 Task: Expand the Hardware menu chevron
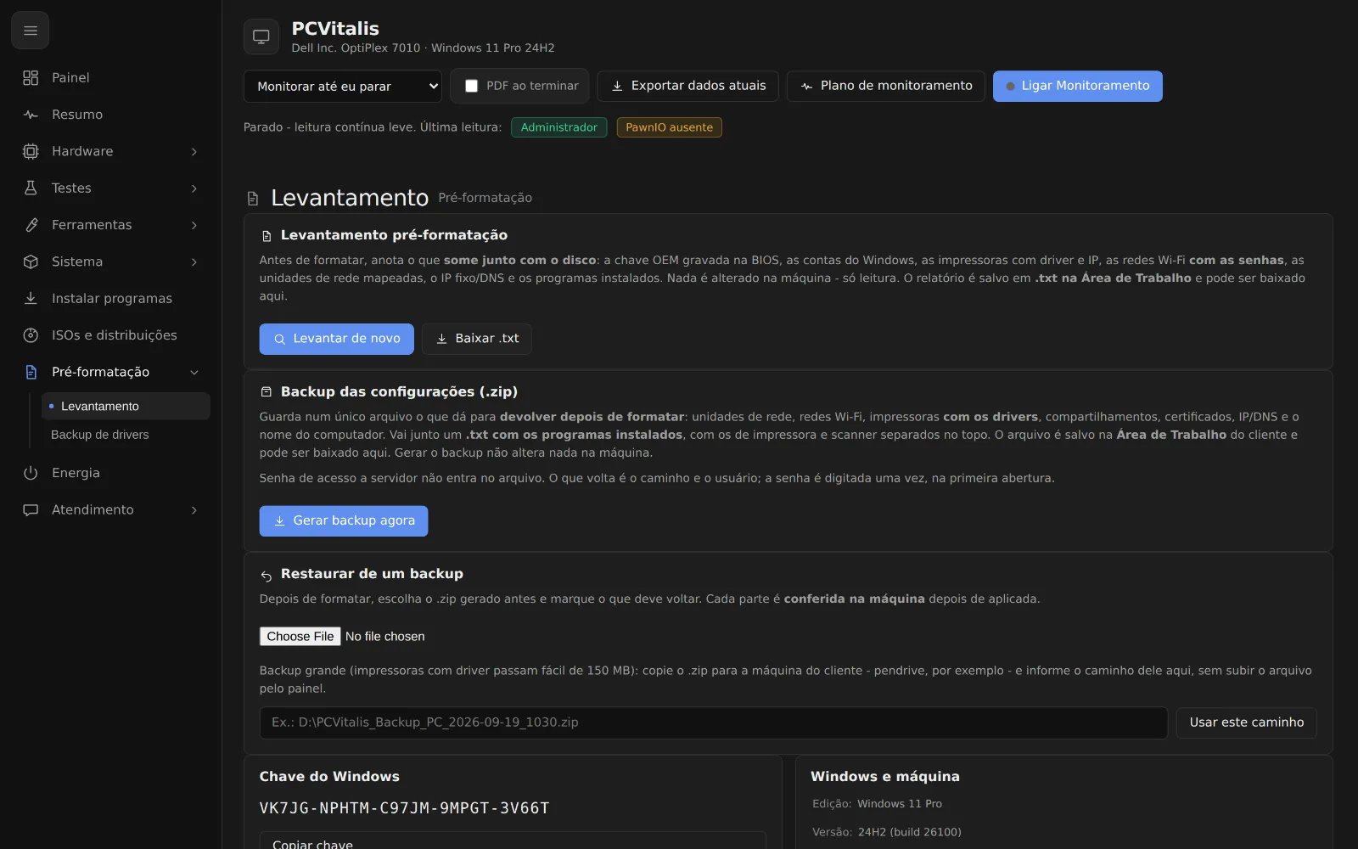tap(194, 151)
